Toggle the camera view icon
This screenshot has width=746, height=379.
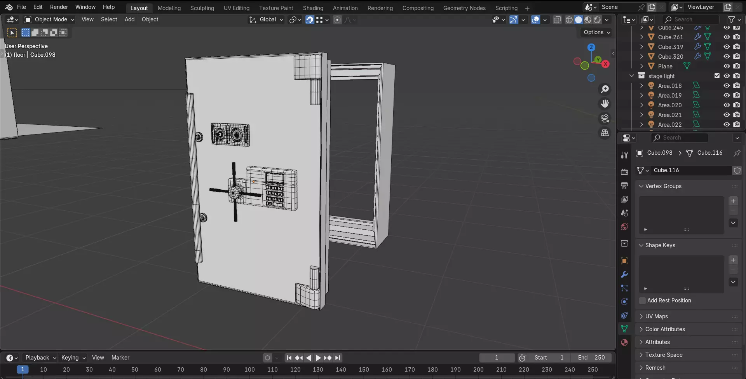click(x=605, y=118)
